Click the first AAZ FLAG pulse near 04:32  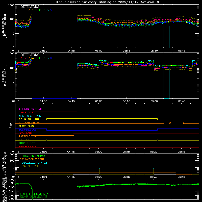click(47, 140)
